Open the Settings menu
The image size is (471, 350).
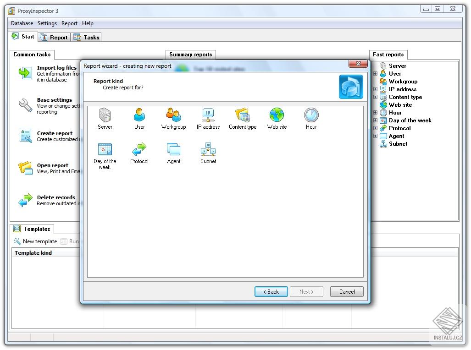pyautogui.click(x=47, y=23)
